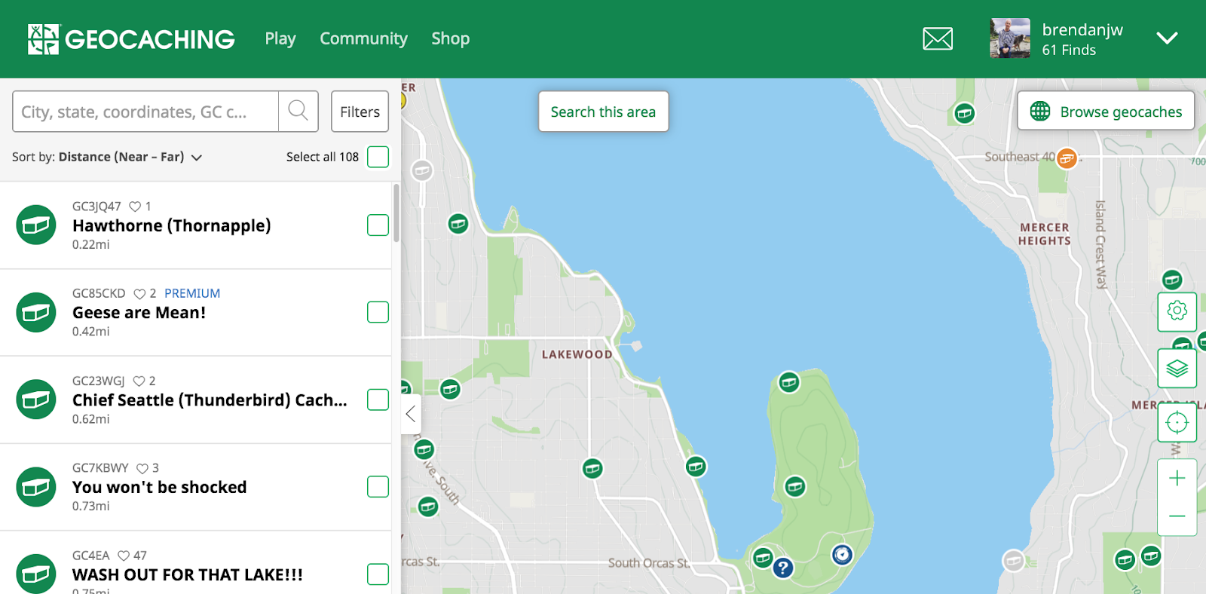Click the LAKEWOOD neighborhood label
The height and width of the screenshot is (594, 1206).
[x=577, y=354]
